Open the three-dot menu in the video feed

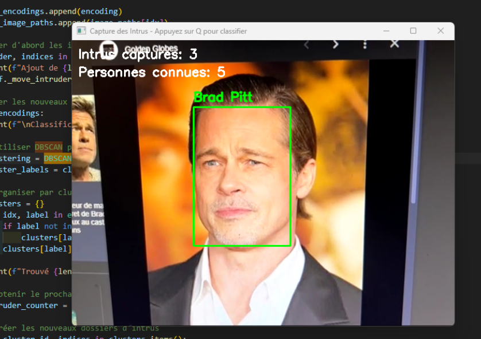pyautogui.click(x=365, y=44)
